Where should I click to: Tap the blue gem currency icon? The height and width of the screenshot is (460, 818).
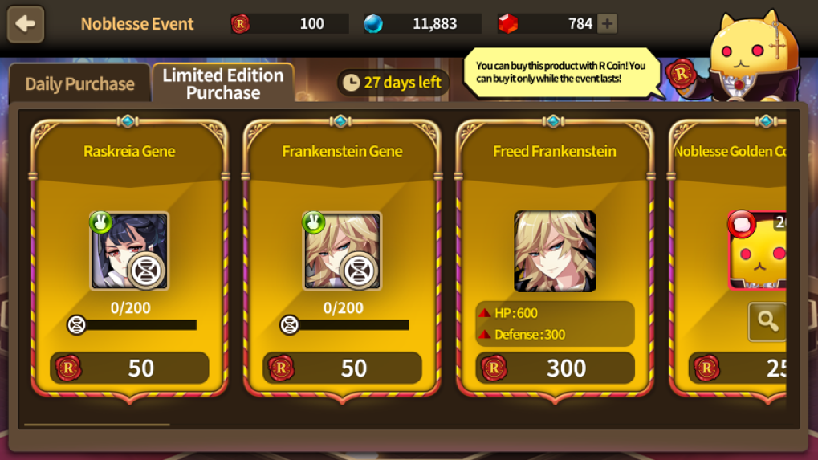pos(373,23)
